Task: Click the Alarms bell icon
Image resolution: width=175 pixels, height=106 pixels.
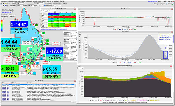Action: (x=167, y=4)
